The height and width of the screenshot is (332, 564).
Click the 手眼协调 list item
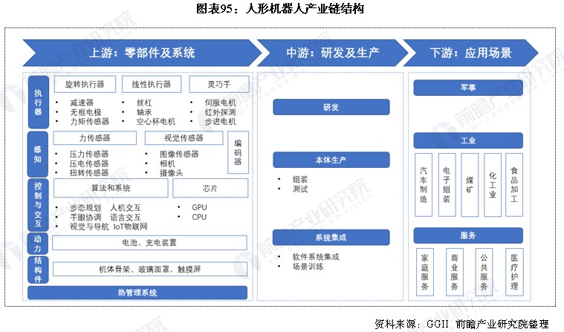pos(85,218)
